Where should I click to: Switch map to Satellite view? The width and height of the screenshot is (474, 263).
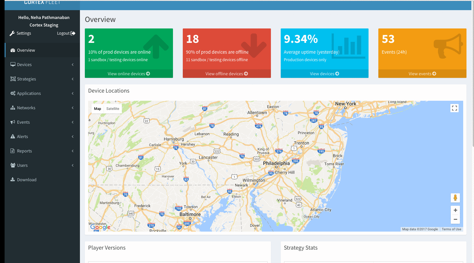tap(113, 109)
